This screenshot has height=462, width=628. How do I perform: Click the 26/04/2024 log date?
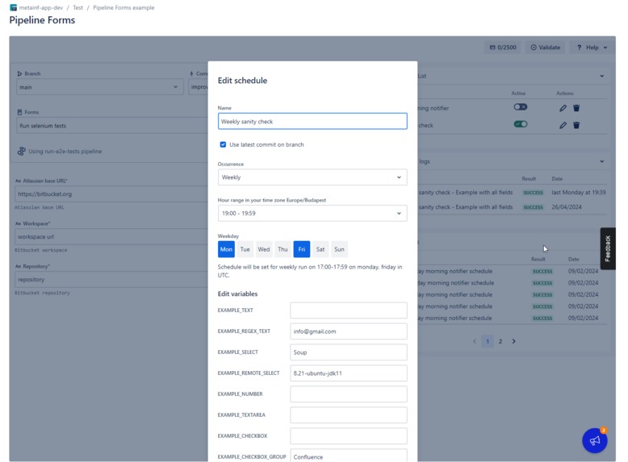[567, 206]
